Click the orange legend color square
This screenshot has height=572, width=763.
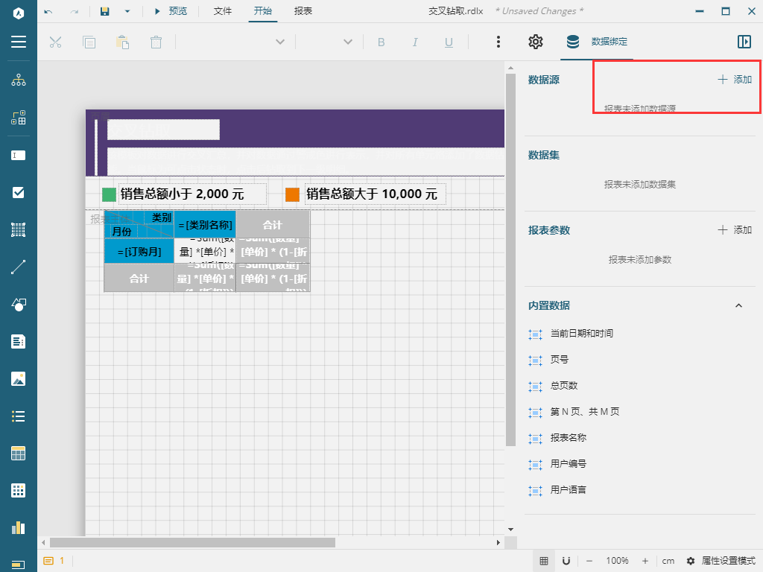[292, 194]
